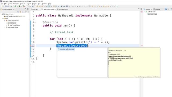
Task: Open the dropdown arrow beside the Debug icon
Action: click(x=13, y=6)
